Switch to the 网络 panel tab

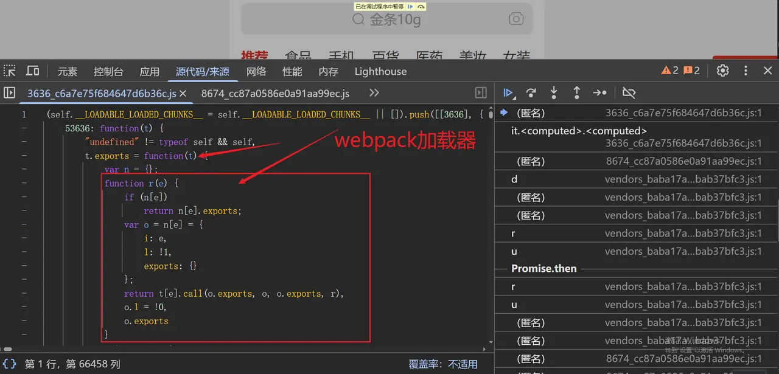(256, 71)
